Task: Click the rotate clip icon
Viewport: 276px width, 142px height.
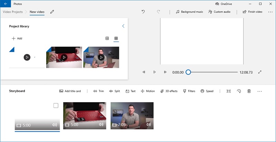Action: coord(239,91)
